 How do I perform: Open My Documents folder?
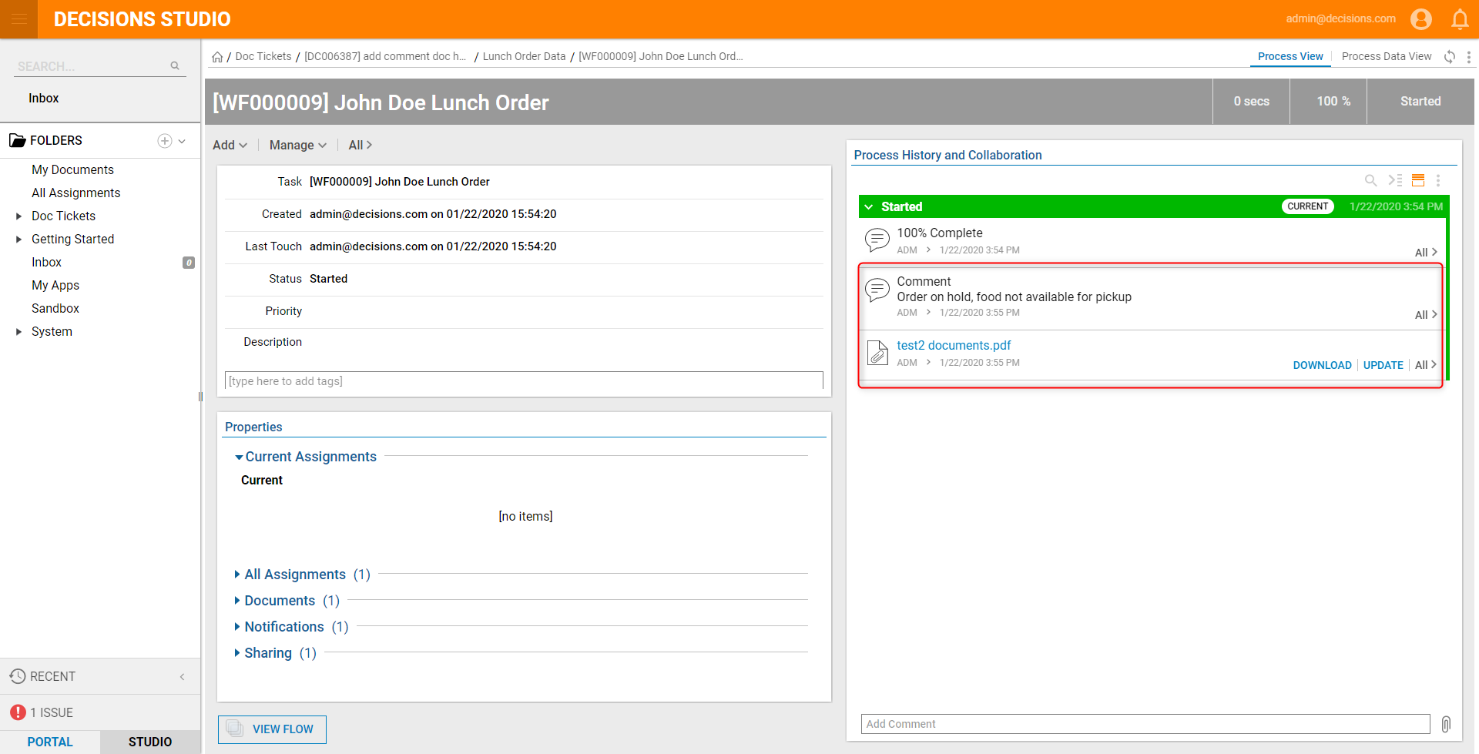tap(72, 170)
